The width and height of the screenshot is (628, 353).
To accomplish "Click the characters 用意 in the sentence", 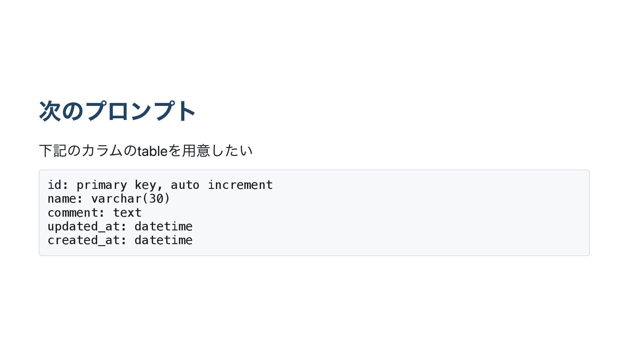I will coord(196,151).
